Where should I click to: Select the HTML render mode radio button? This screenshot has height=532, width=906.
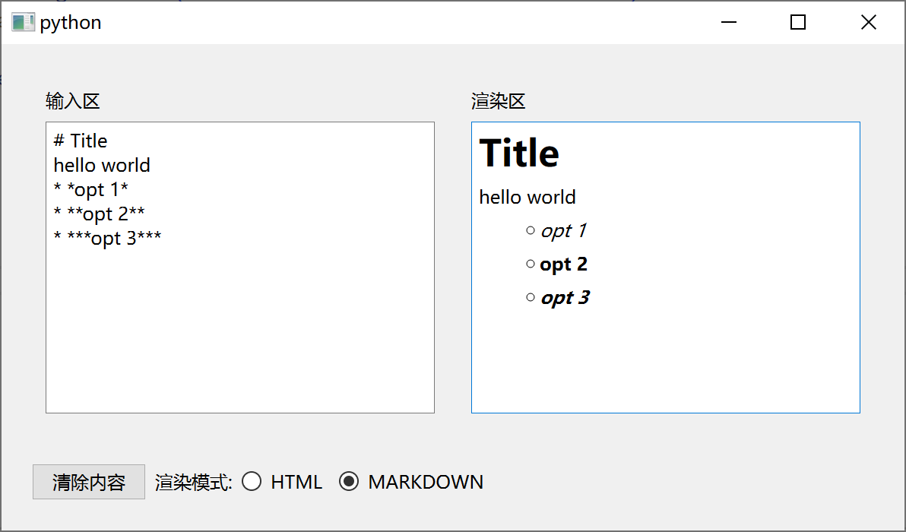click(252, 482)
